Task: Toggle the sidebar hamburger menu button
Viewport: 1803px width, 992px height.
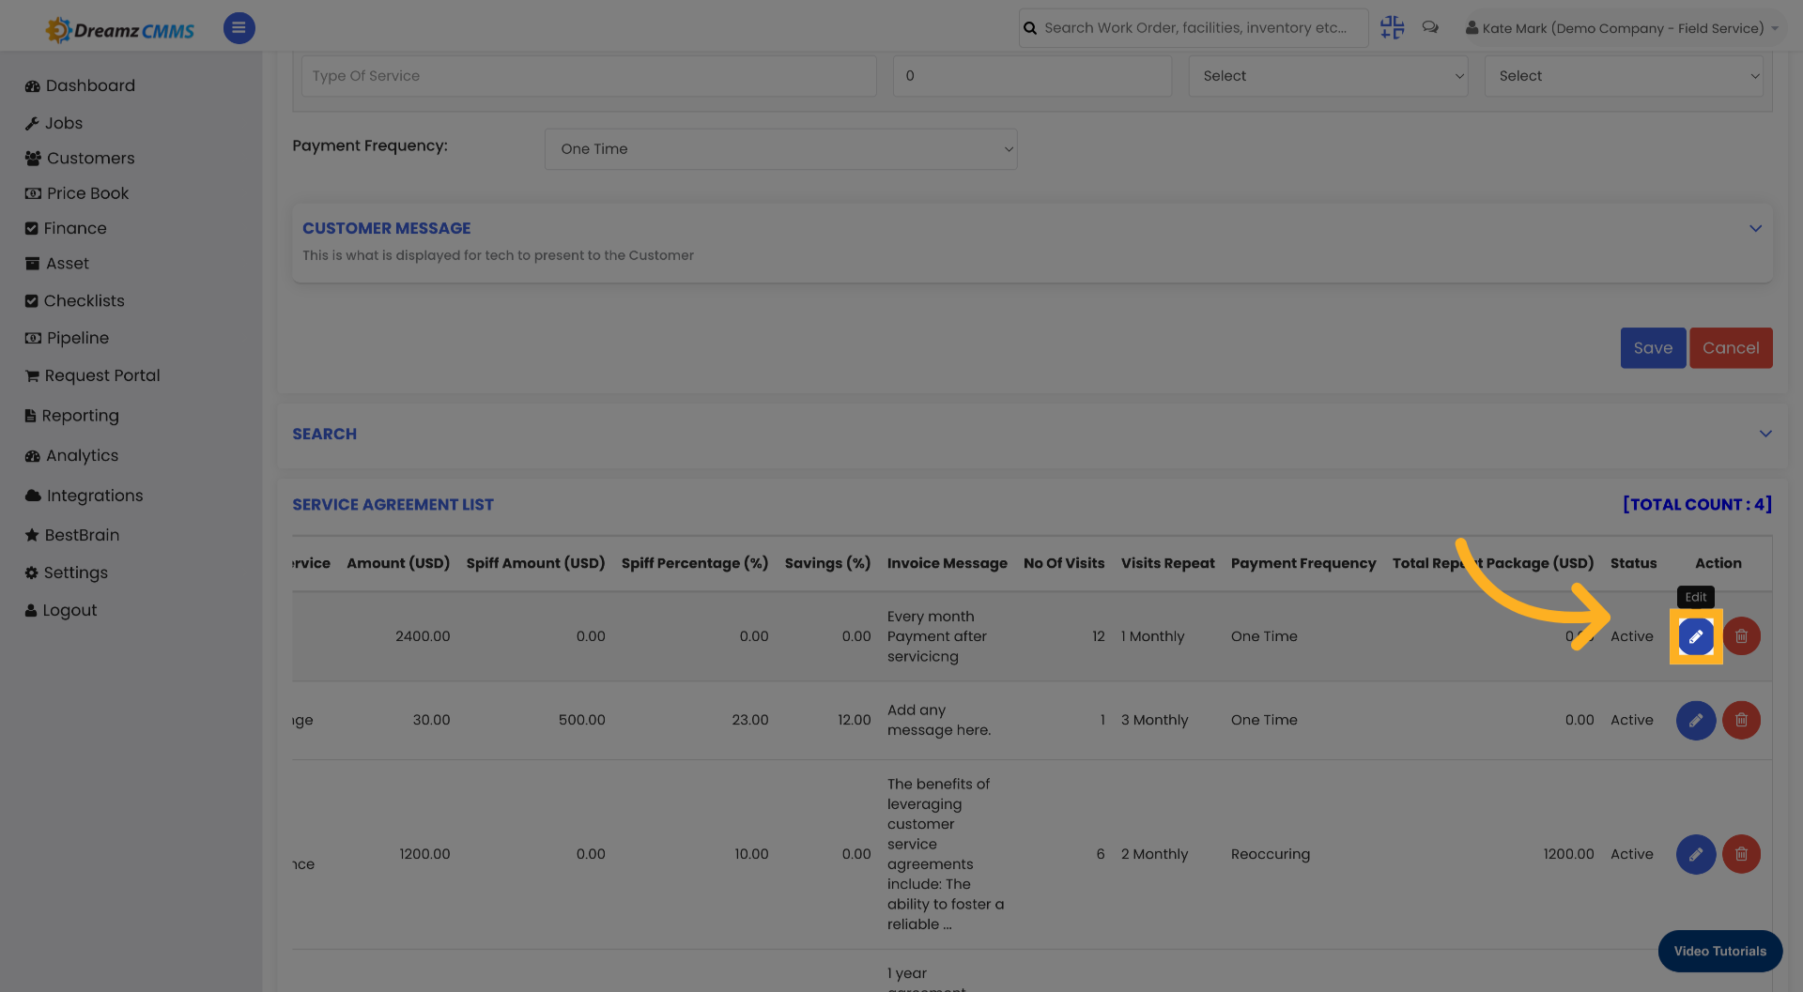Action: coord(239,28)
